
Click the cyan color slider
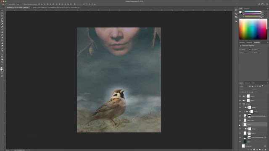253,12
